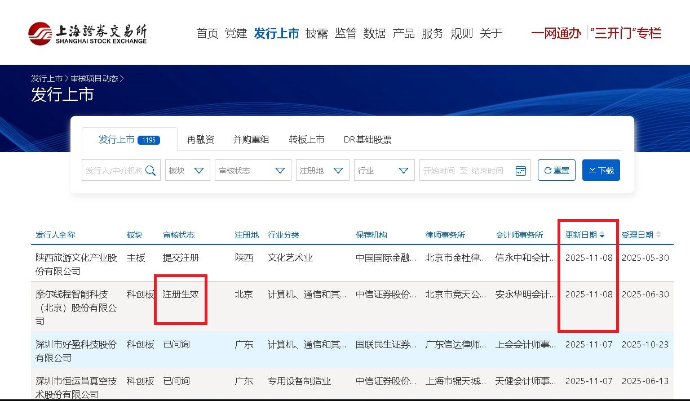Click the 保荐机构 column header

[x=371, y=235]
